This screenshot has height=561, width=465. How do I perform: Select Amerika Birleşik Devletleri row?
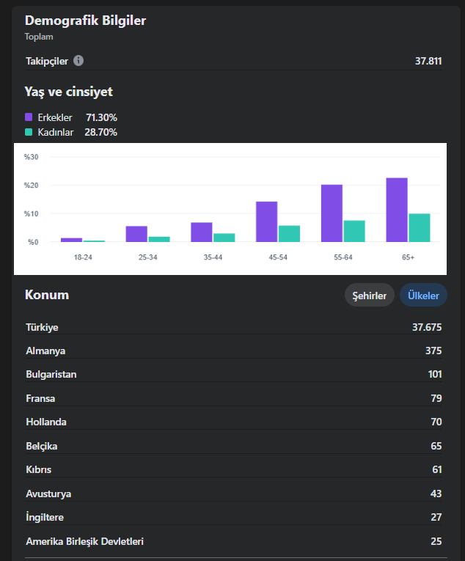pyautogui.click(x=233, y=541)
